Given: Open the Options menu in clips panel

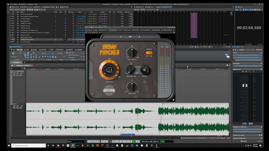Looking at the screenshot, I should (x=23, y=10).
